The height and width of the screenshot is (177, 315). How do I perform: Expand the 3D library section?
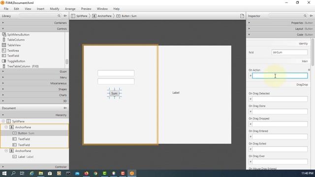pos(34,101)
